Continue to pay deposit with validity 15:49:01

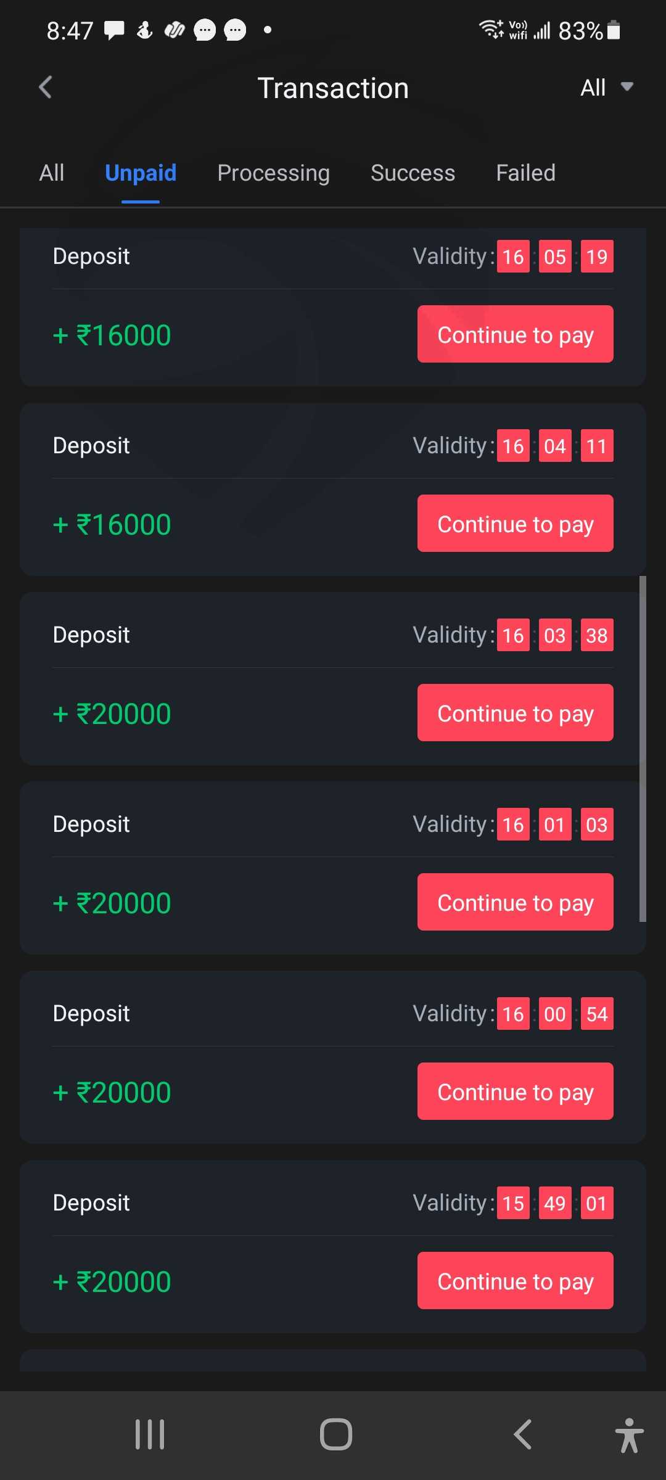click(x=515, y=1281)
